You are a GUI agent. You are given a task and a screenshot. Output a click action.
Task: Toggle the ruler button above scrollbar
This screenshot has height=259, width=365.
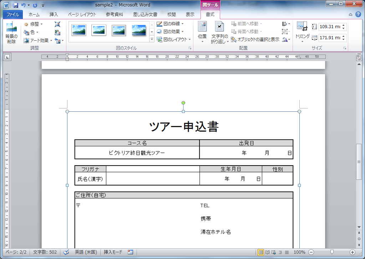359,58
